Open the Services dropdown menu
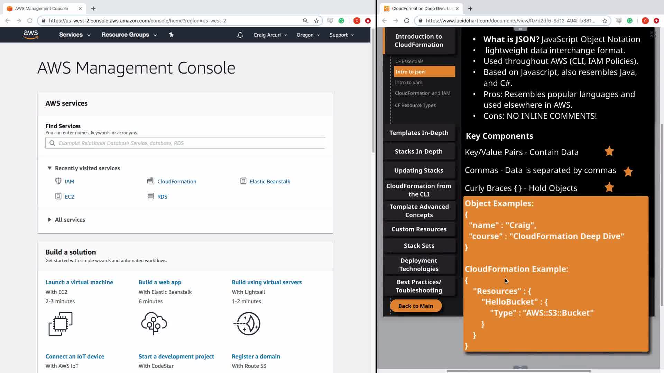664x373 pixels. (x=75, y=35)
